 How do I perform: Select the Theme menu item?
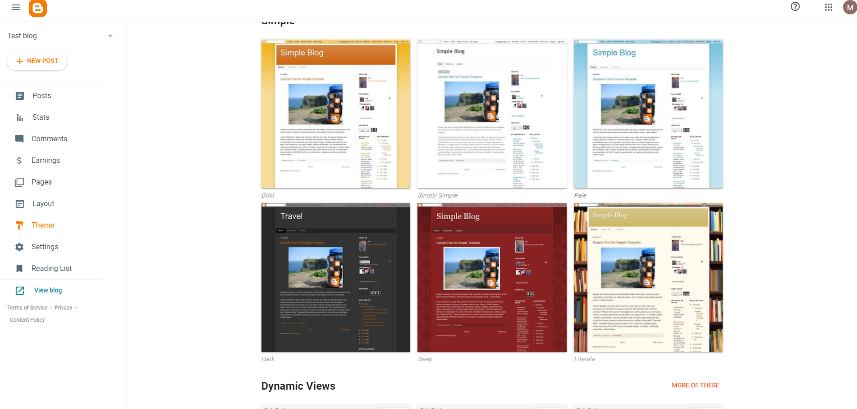click(43, 225)
